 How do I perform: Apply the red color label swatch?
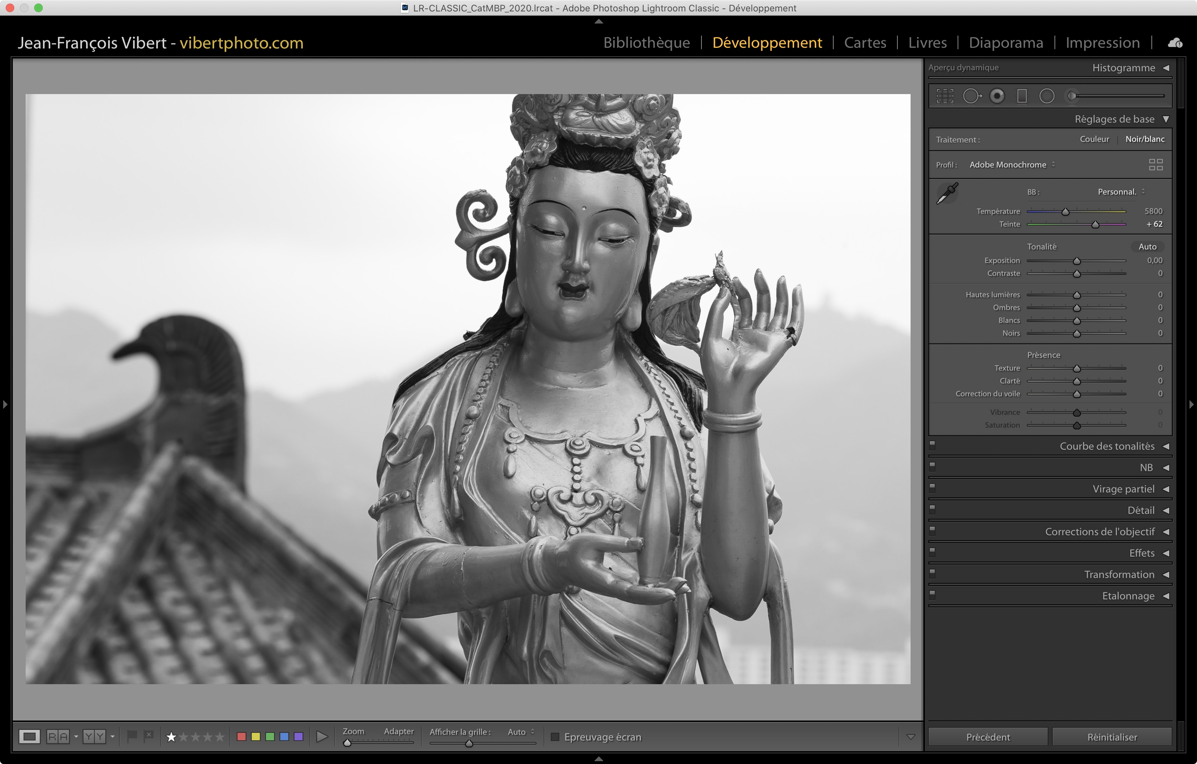pos(242,737)
